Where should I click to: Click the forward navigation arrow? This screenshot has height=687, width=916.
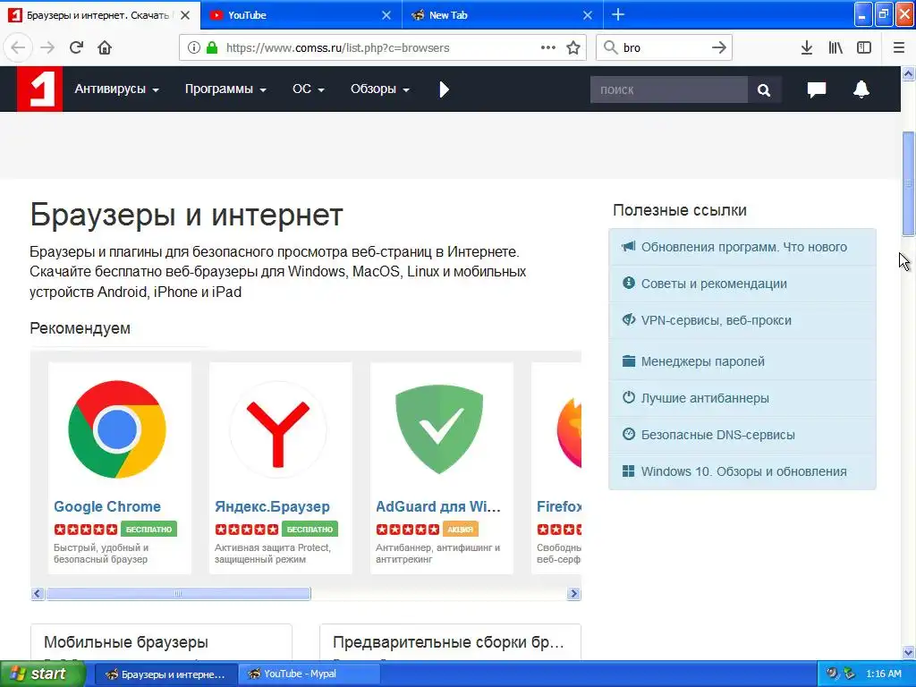(47, 47)
